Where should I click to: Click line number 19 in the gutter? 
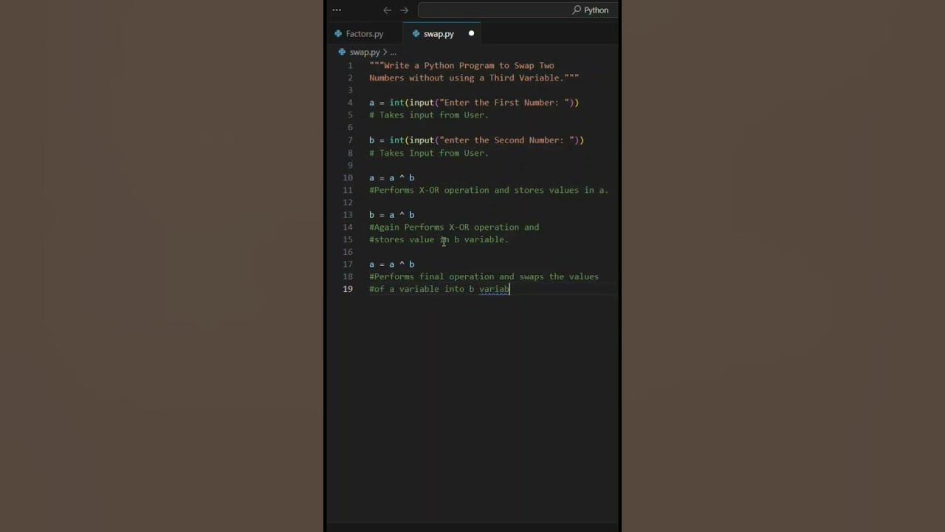click(348, 289)
